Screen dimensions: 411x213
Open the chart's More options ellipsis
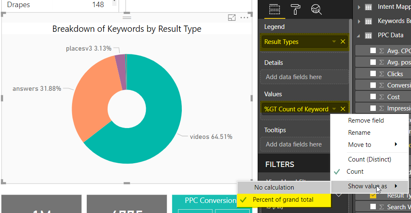click(x=244, y=18)
